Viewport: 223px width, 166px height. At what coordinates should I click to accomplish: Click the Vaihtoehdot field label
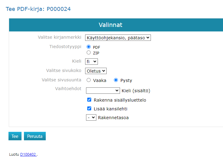pos(68,88)
